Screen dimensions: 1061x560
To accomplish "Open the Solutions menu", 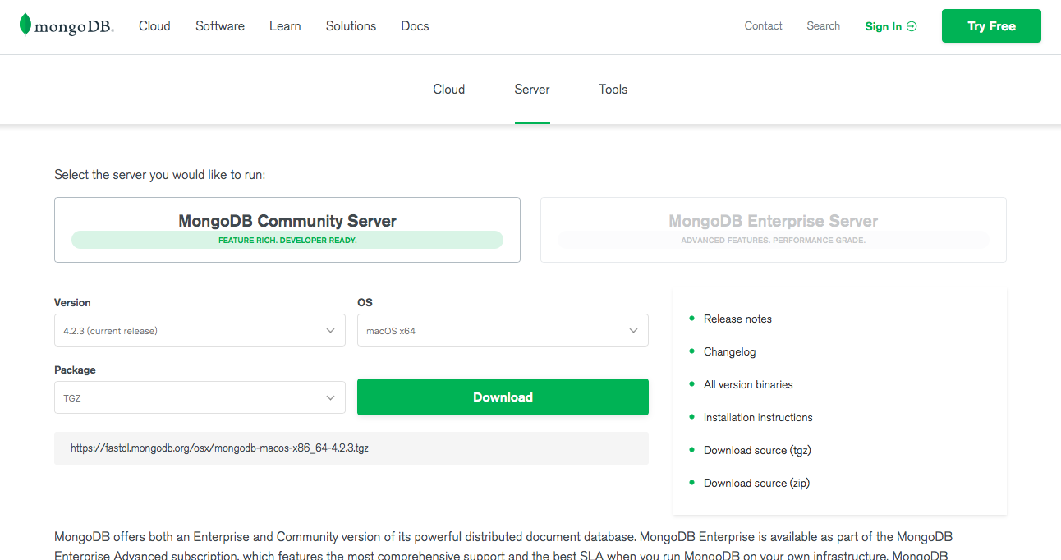I will [x=351, y=26].
